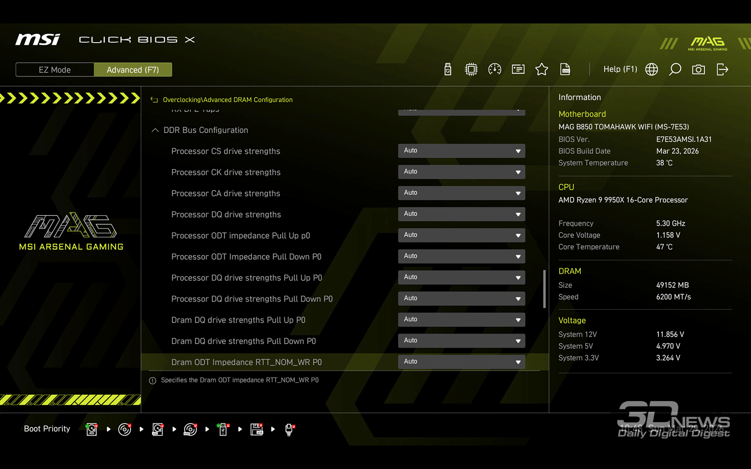Screen dimensions: 751x469
Task: Click the settings list vertical scrollbar
Action: [544, 289]
